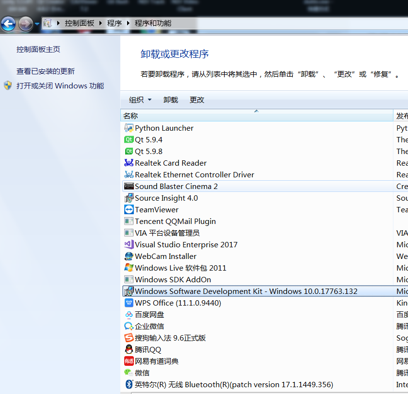Click the 企业微信 icon
Viewport: 408px width, 394px height.
129,326
